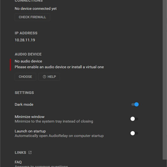Click the Links section heading

[x=20, y=153]
